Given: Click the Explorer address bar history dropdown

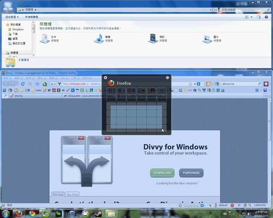Looking at the screenshot, I should pyautogui.click(x=211, y=10).
